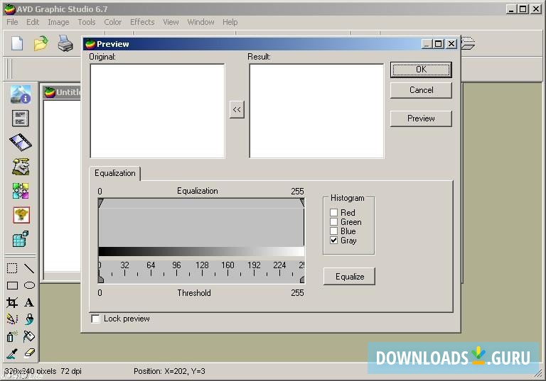
Task: Click the Untitled document window title bar
Action: click(63, 92)
